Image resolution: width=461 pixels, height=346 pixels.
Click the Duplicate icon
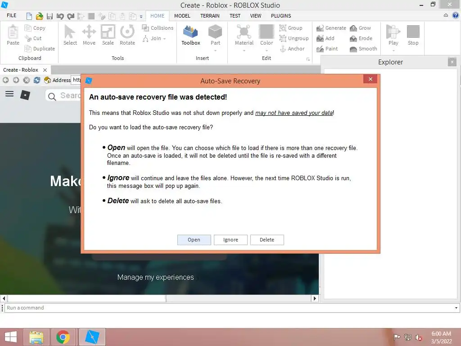28,49
